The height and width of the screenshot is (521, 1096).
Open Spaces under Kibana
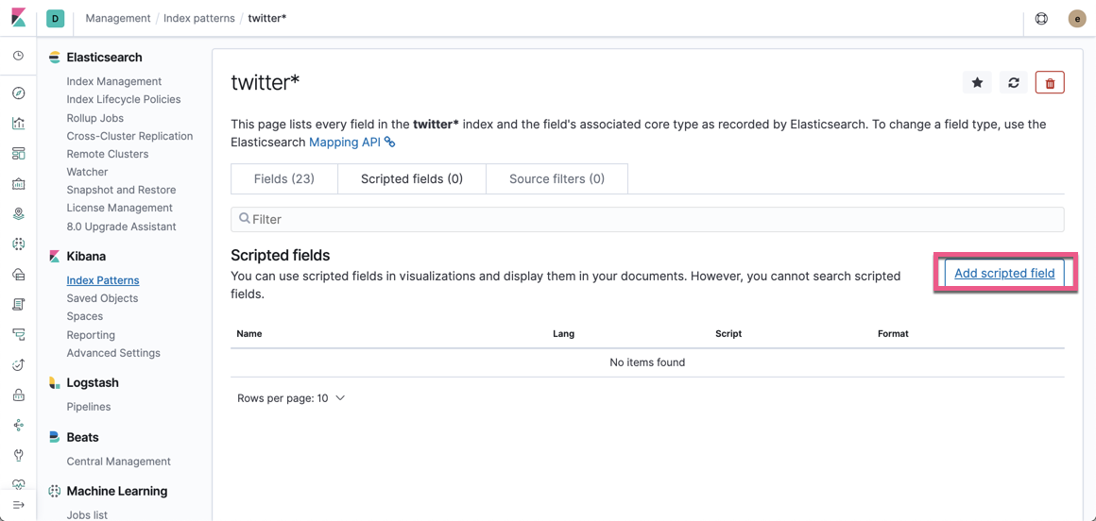tap(85, 316)
